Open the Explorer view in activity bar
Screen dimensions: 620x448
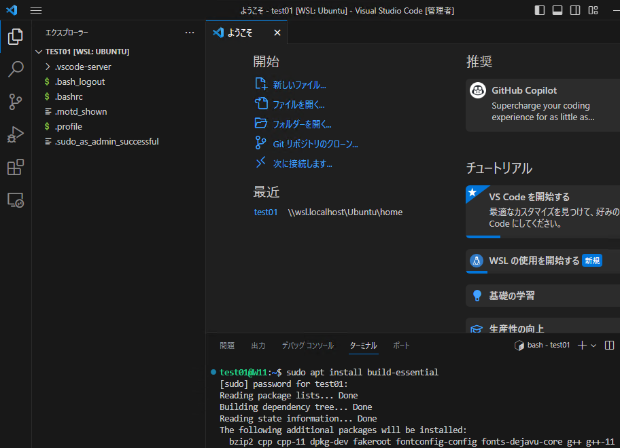coord(16,36)
